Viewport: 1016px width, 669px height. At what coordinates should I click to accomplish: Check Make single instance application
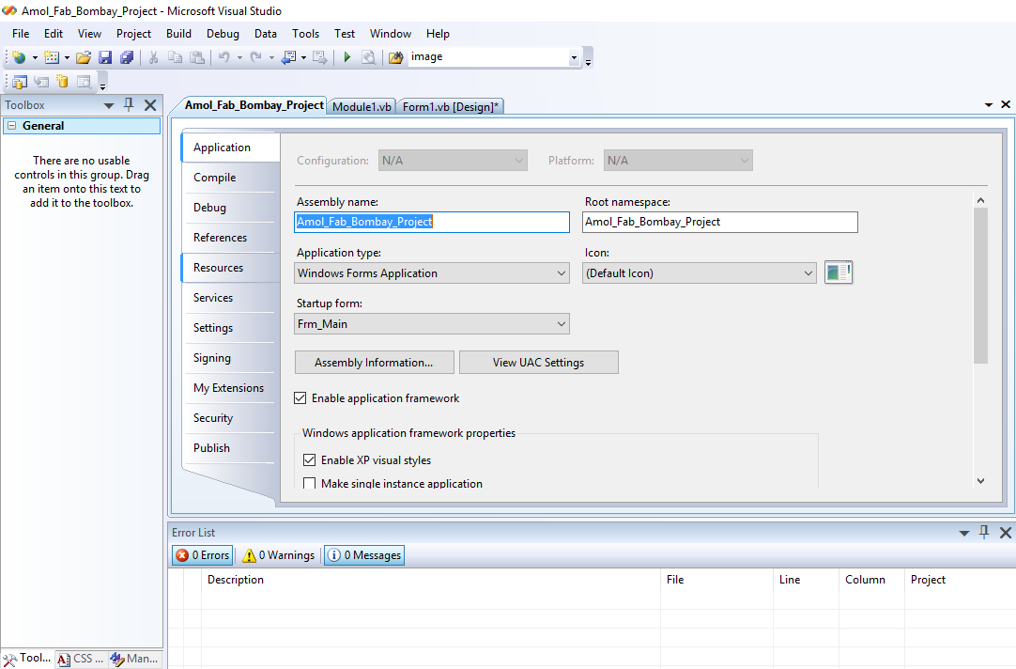[x=310, y=484]
